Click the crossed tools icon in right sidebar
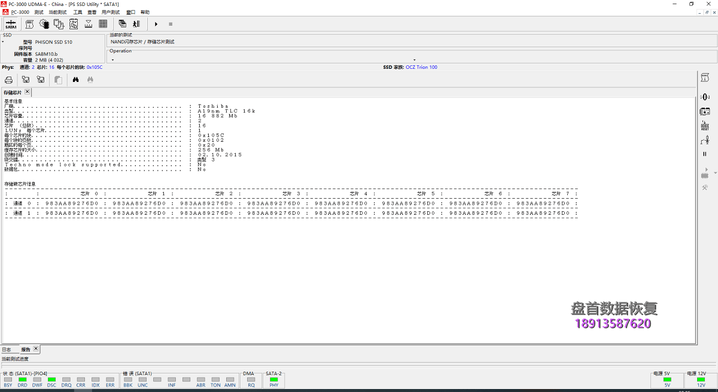 pyautogui.click(x=705, y=188)
